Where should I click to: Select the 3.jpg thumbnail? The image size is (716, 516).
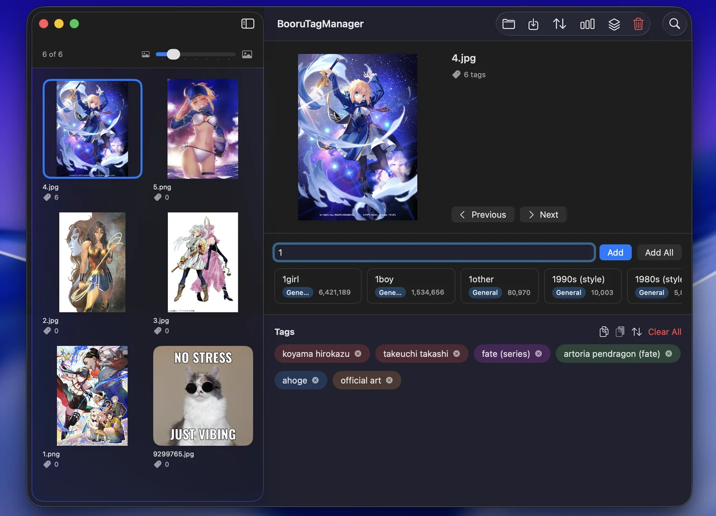coord(203,262)
